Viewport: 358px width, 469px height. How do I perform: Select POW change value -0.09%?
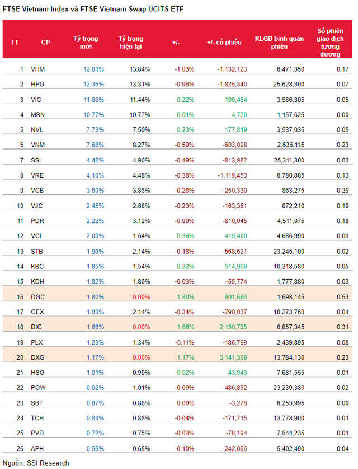click(184, 388)
